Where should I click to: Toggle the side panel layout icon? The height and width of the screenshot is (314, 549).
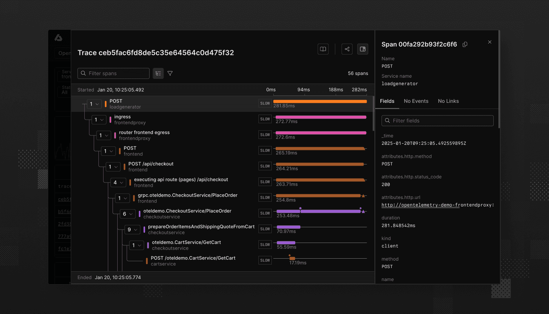pyautogui.click(x=362, y=49)
